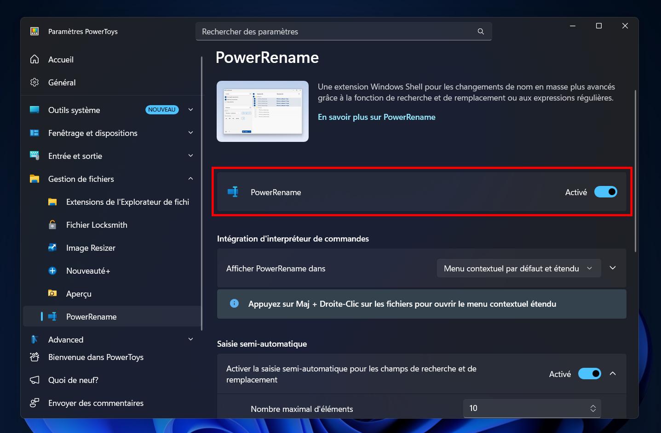Click the Extensions de l'Explorateur icon
This screenshot has height=433, width=661.
coord(52,202)
